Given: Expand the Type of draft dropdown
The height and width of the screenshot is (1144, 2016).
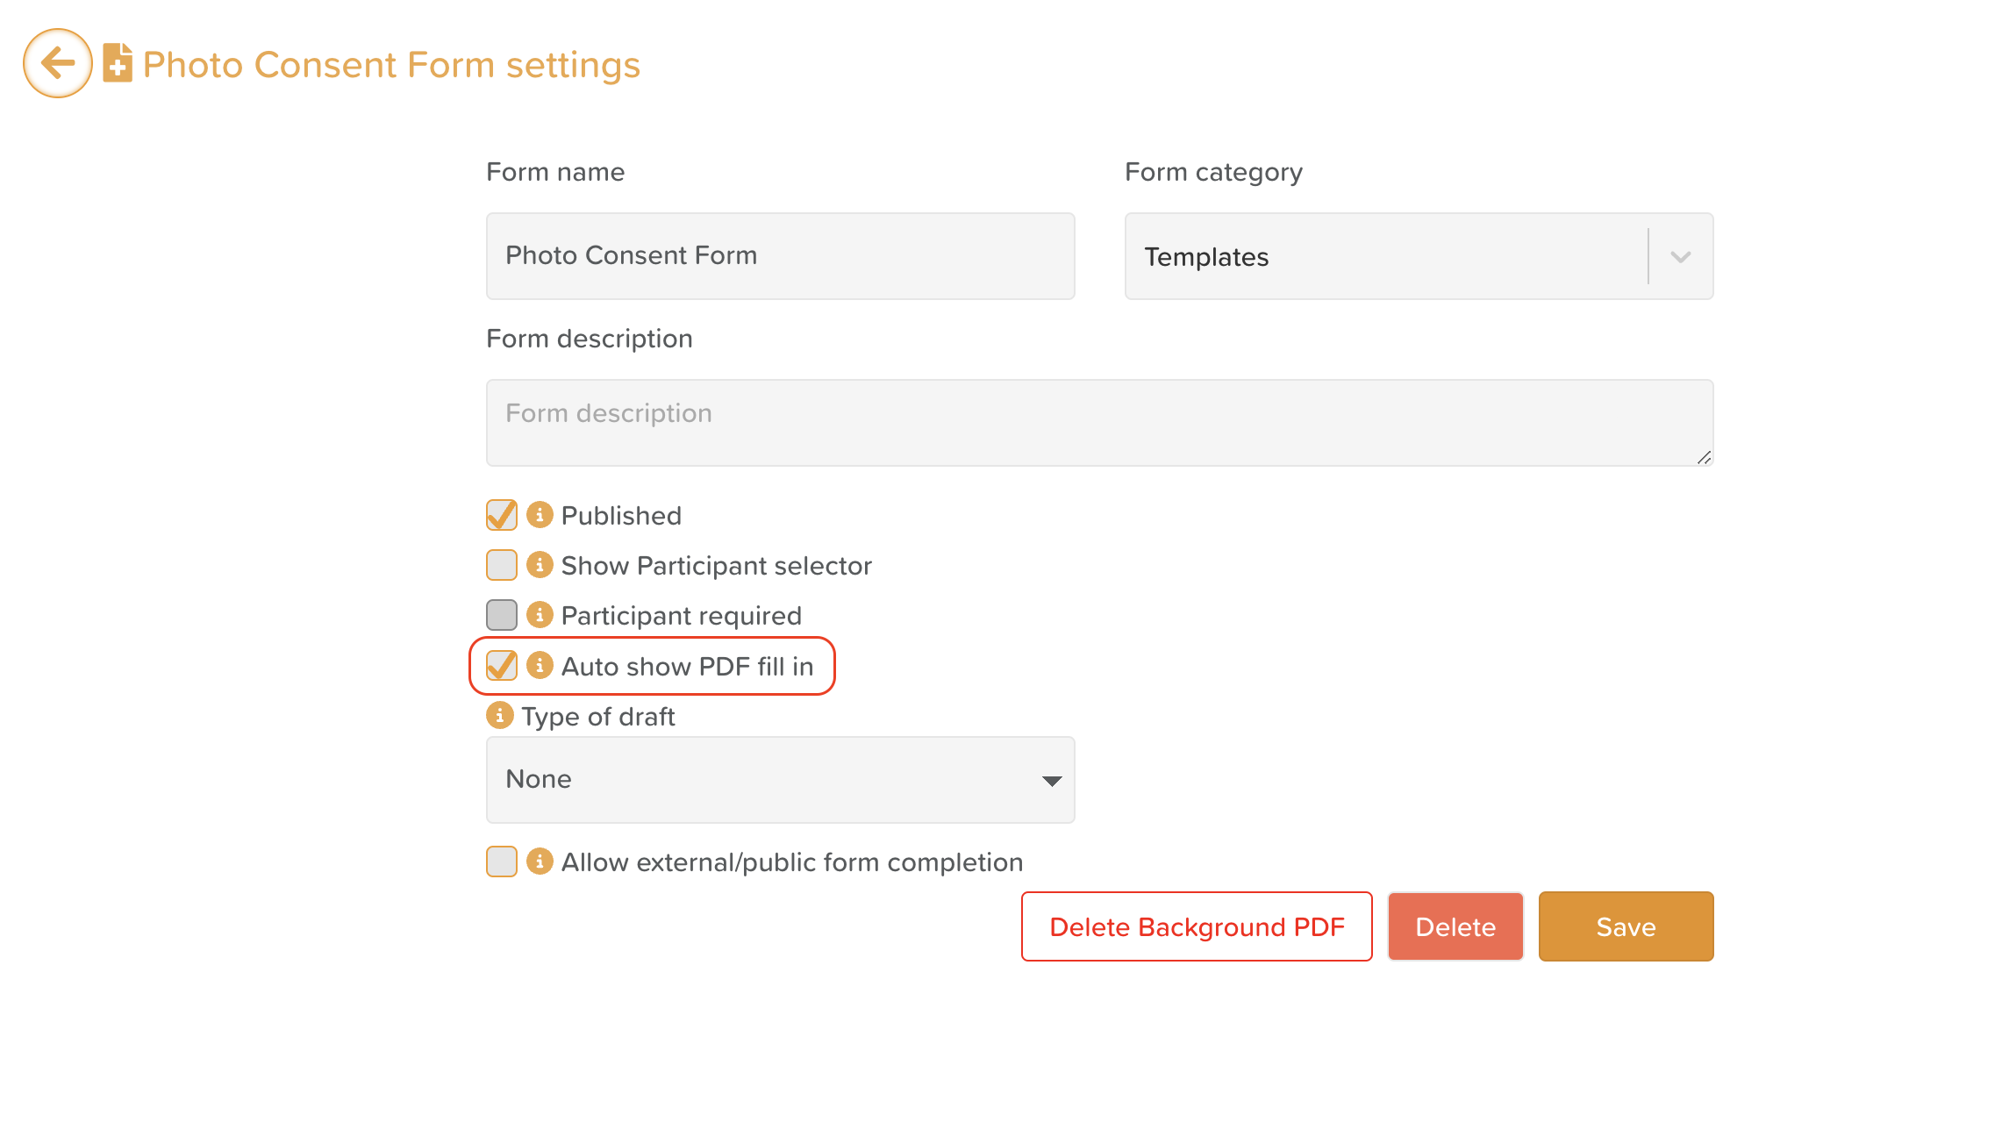Looking at the screenshot, I should click(780, 780).
